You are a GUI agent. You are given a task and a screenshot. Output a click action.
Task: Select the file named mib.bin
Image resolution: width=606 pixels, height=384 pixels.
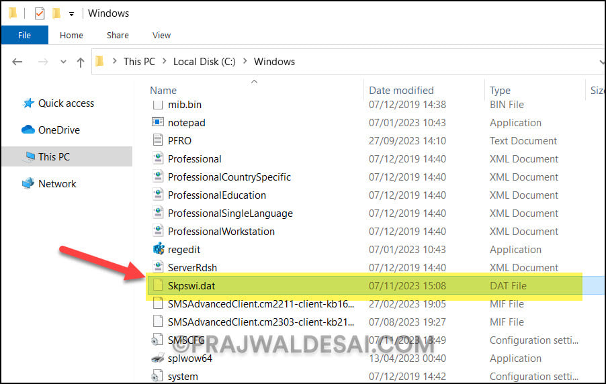pos(185,105)
